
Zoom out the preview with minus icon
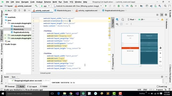click(x=160, y=57)
